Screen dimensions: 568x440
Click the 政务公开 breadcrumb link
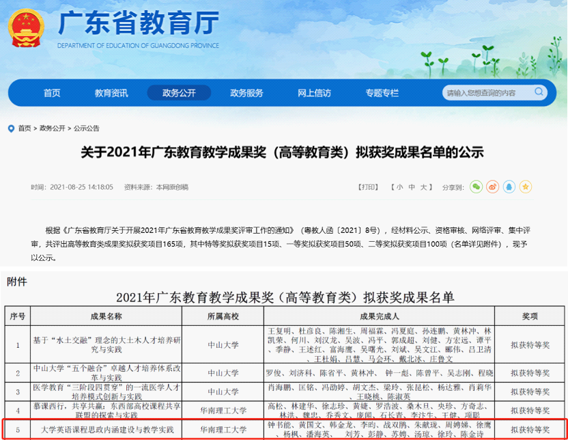(x=53, y=128)
